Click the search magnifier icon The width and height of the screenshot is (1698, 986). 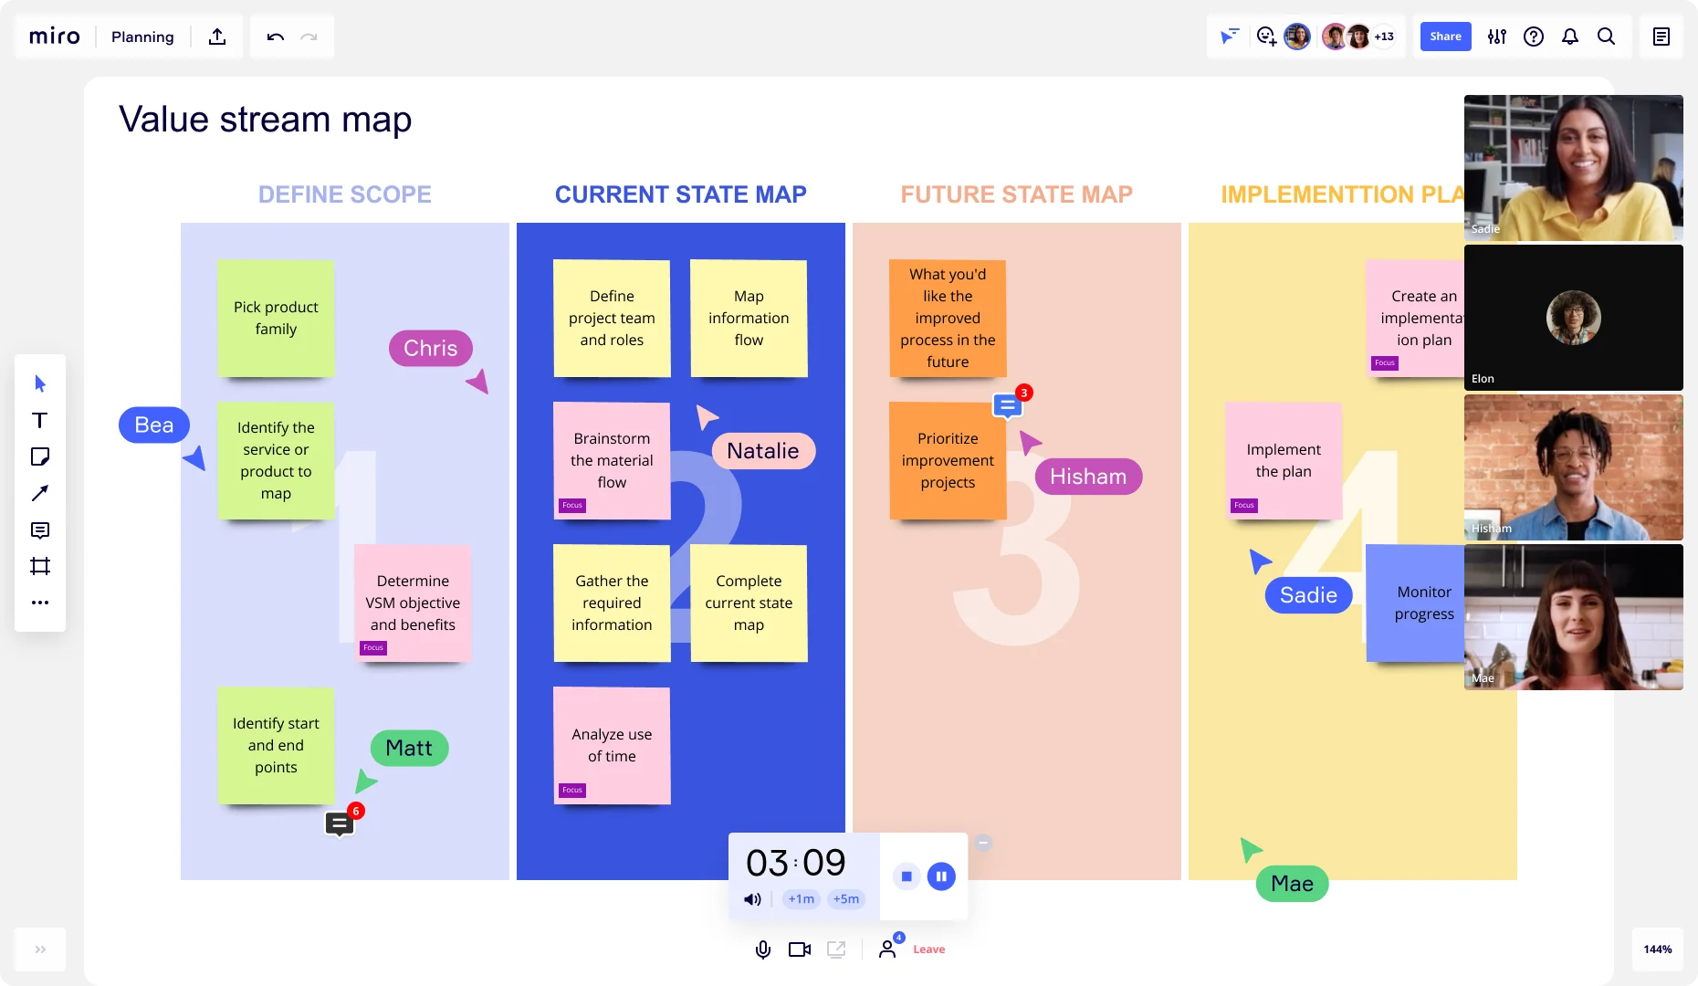point(1607,37)
